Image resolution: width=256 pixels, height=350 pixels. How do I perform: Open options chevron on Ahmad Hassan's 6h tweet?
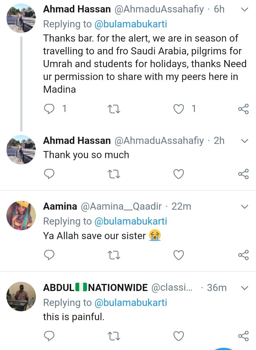245,10
